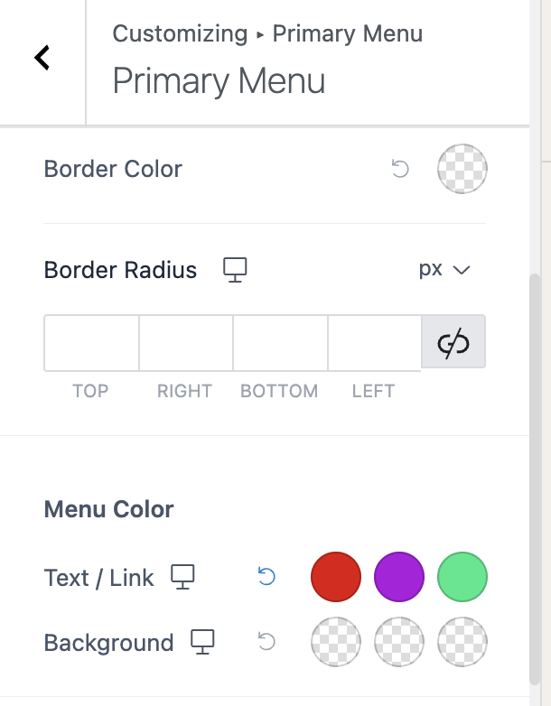
Task: Open the Border Color transparent swatch
Action: [x=462, y=169]
